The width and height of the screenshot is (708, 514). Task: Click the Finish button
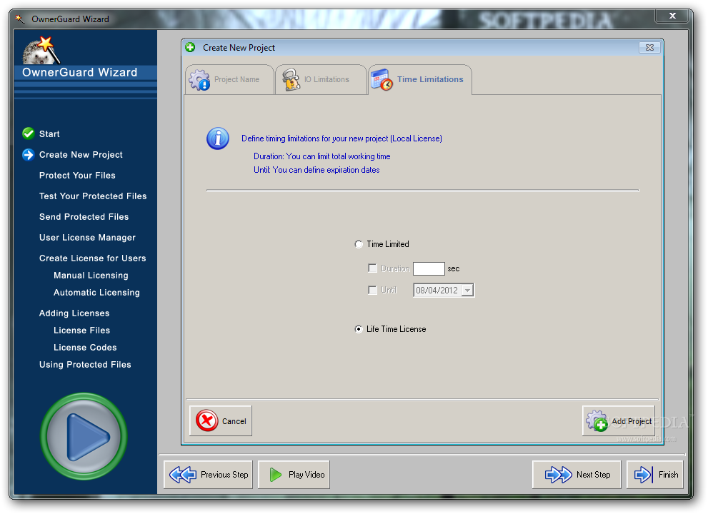pos(655,475)
